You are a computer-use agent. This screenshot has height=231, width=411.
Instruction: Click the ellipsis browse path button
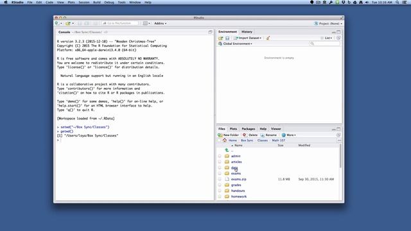340,141
